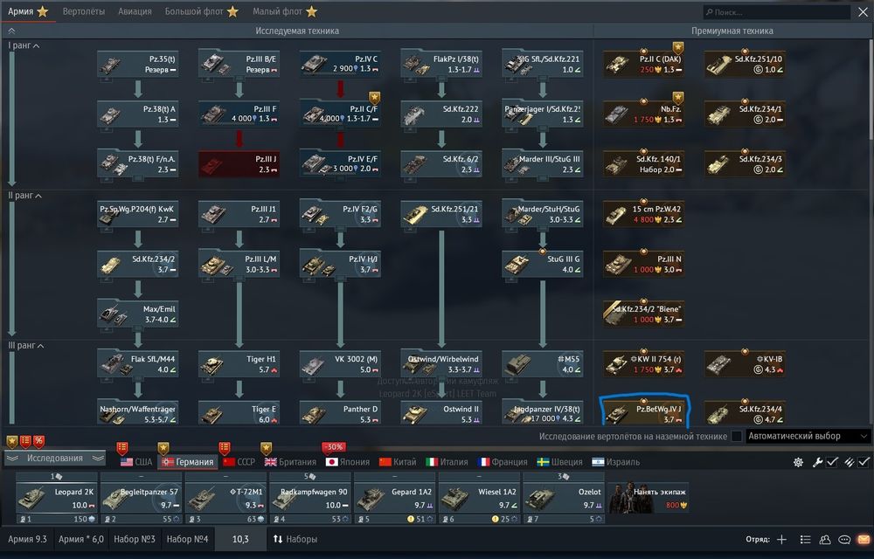Select the Набор №4 preset
874x559 pixels.
coord(187,539)
